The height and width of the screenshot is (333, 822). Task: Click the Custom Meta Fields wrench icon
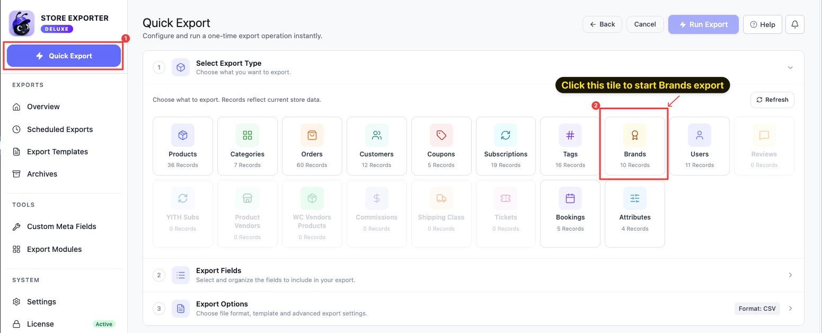(16, 226)
